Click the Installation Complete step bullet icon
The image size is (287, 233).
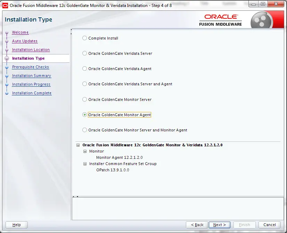click(x=7, y=93)
